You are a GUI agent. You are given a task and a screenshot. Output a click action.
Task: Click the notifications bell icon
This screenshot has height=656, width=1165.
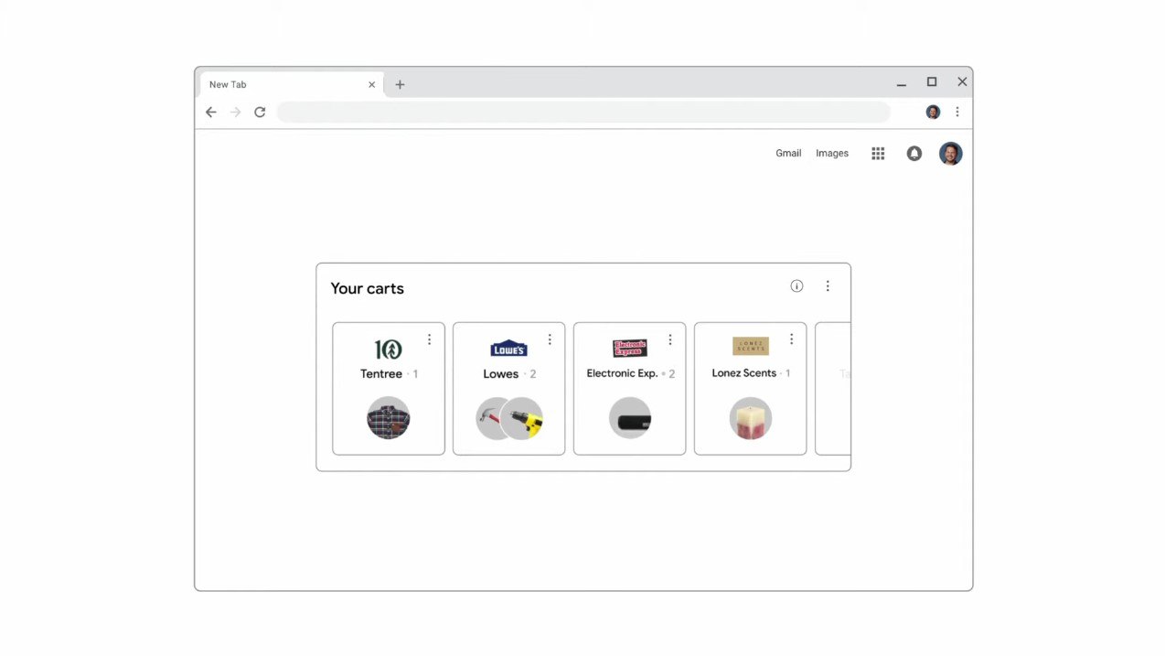914,154
